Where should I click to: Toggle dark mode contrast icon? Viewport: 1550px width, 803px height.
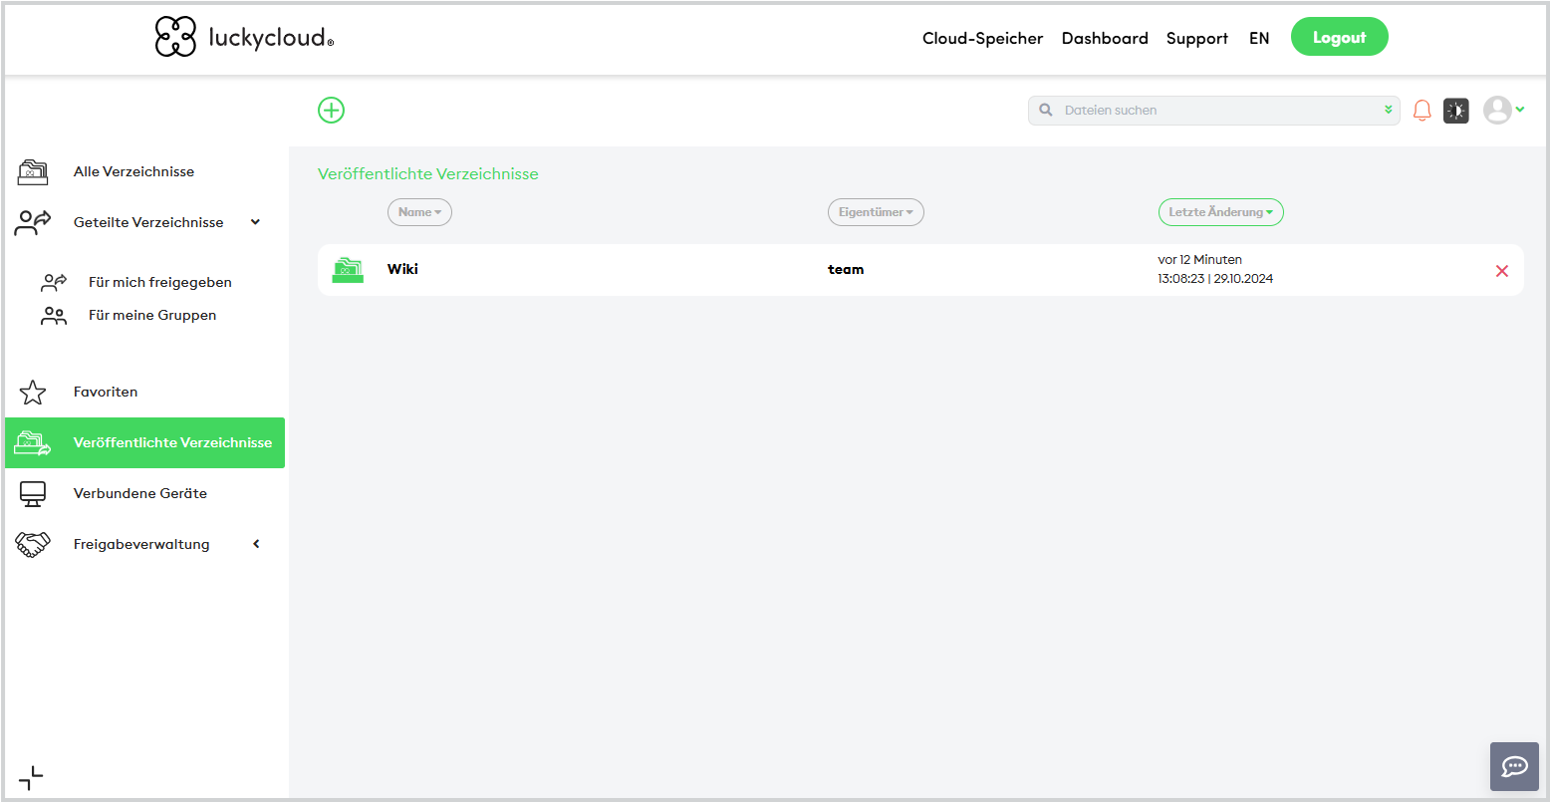(1456, 111)
